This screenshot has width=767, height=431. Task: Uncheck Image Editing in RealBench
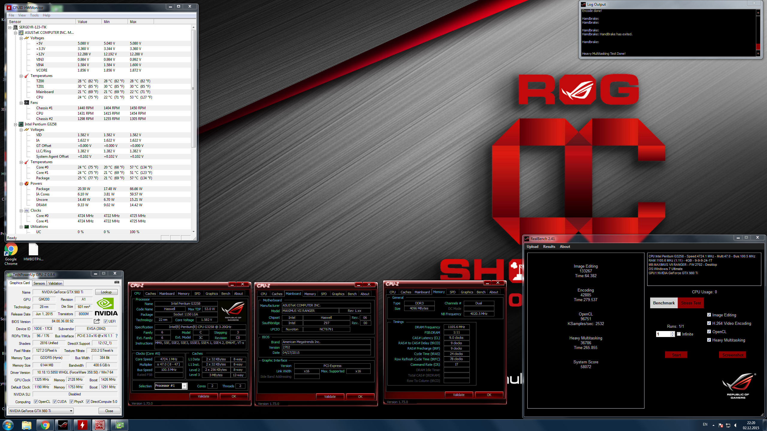(709, 315)
